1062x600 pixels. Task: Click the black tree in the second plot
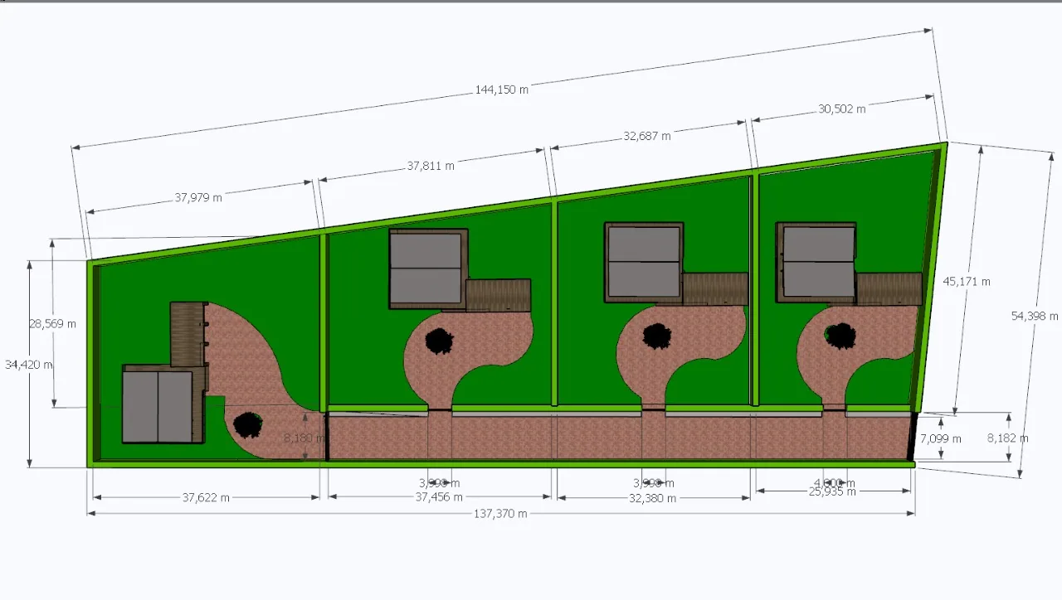[439, 341]
